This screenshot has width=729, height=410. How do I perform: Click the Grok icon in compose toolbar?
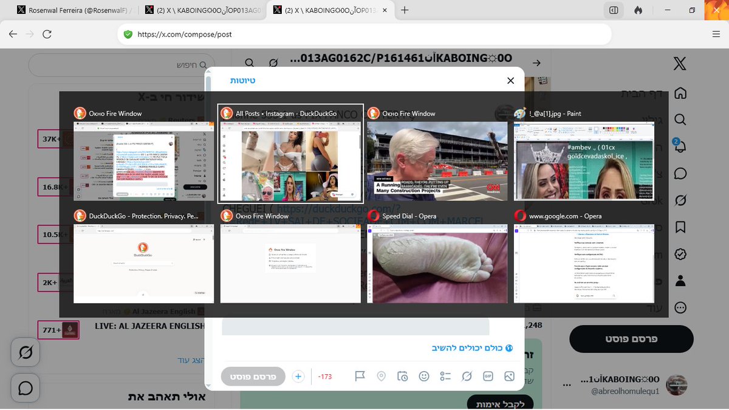[467, 377]
